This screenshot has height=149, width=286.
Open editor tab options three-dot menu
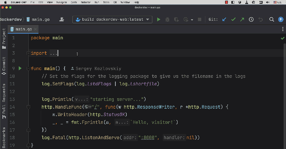pyautogui.click(x=283, y=29)
